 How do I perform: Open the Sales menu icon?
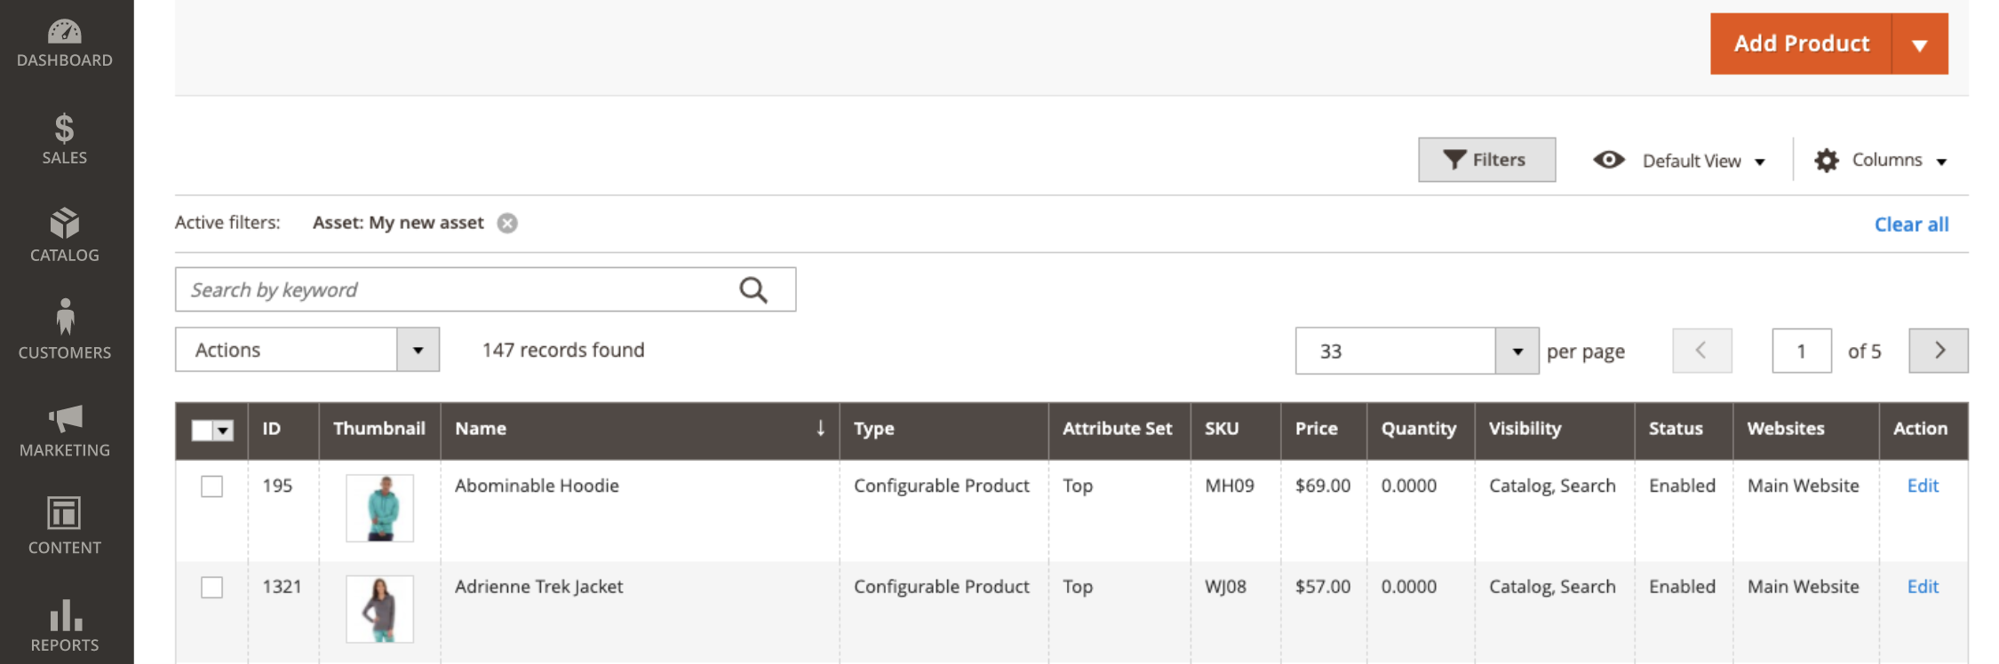tap(65, 139)
